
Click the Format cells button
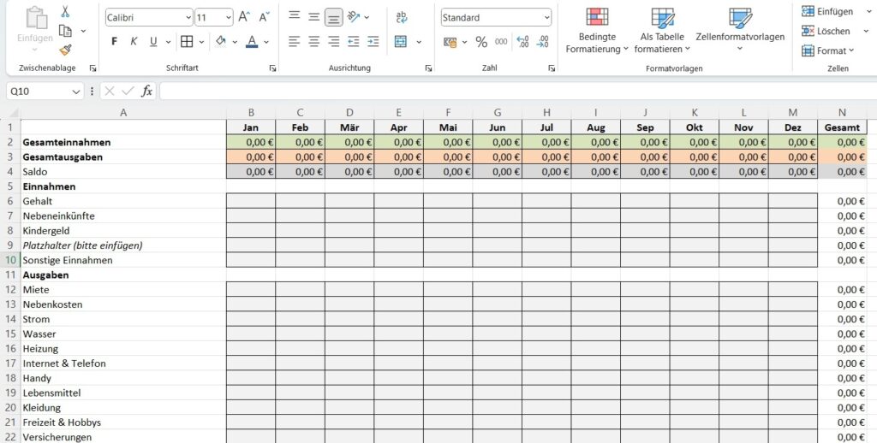[826, 50]
